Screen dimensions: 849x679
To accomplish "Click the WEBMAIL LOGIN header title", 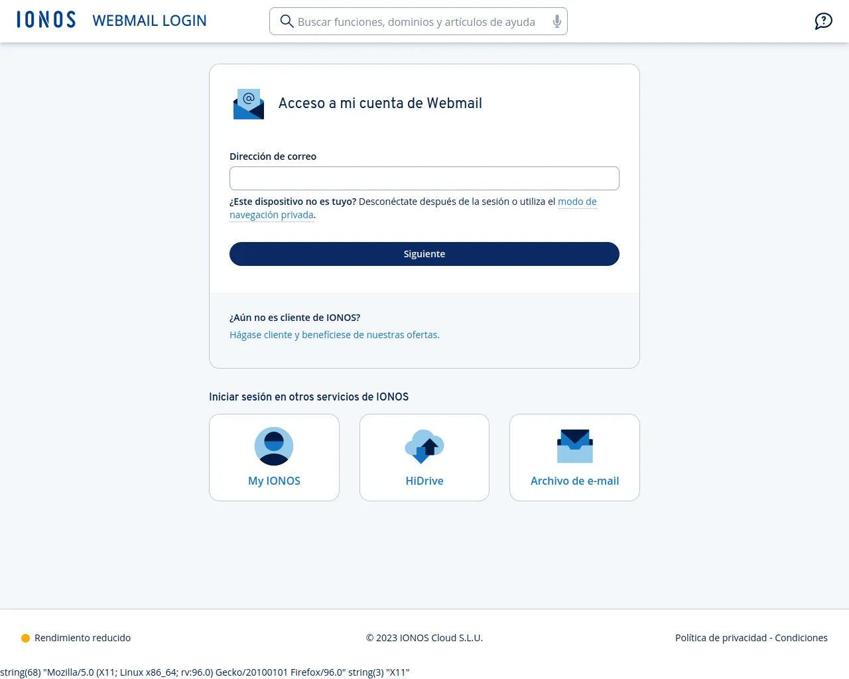I will pos(149,21).
